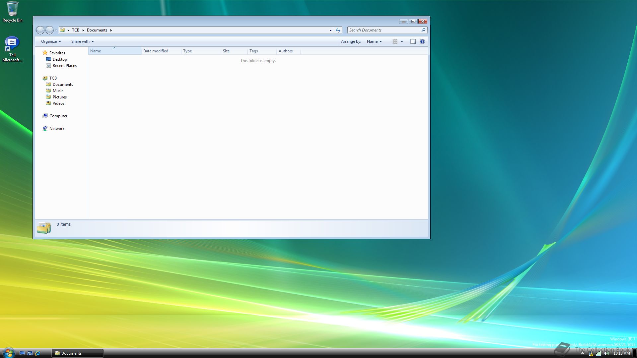Click the '0 items' status text

point(63,224)
